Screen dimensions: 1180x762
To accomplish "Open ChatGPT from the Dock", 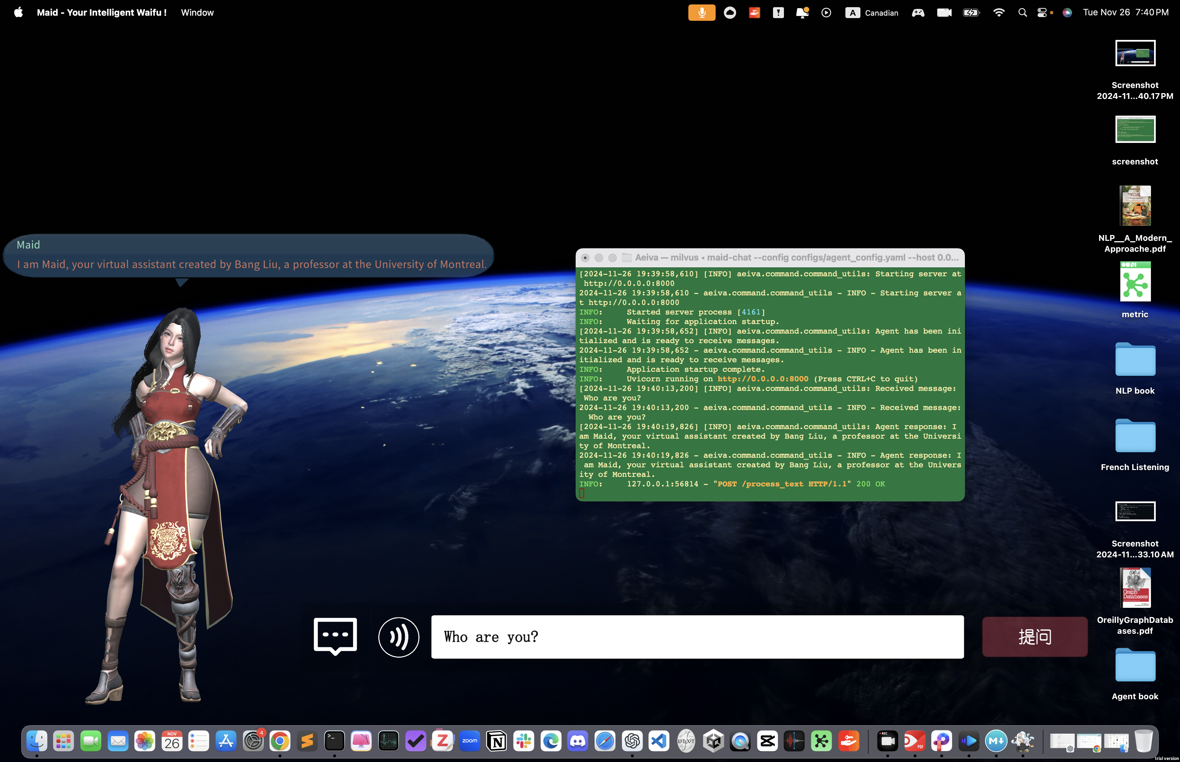I will 632,741.
